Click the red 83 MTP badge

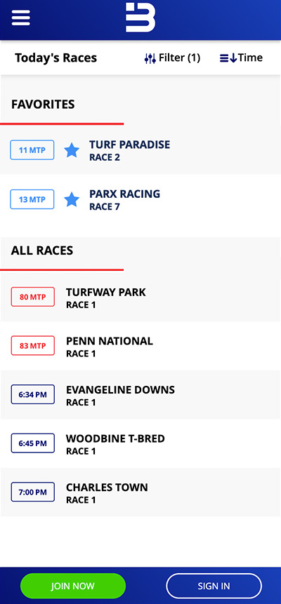click(33, 346)
